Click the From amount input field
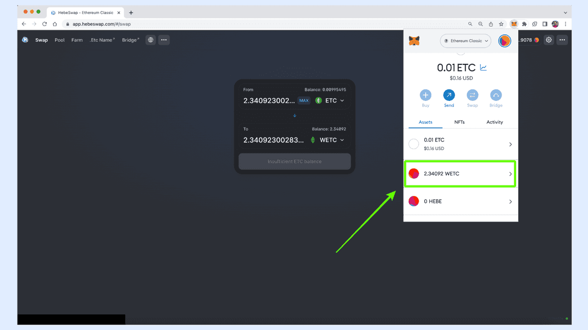The height and width of the screenshot is (330, 588). 269,100
